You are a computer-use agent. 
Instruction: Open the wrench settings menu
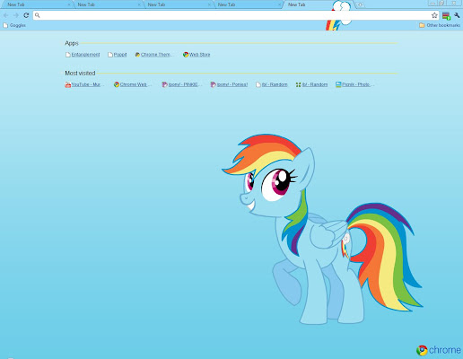(457, 15)
